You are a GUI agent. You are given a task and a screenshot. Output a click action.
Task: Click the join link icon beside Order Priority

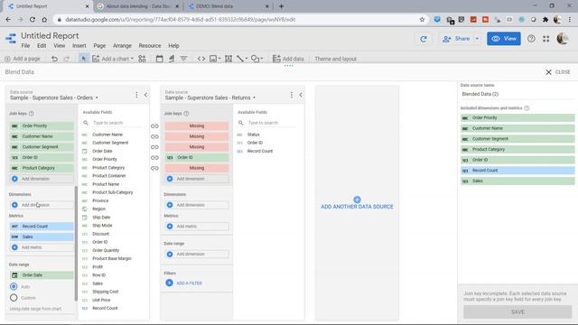[154, 126]
